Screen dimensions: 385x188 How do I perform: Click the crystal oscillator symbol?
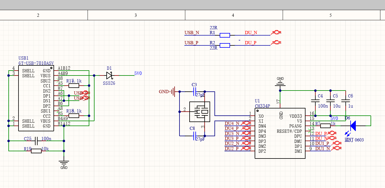tap(199, 112)
